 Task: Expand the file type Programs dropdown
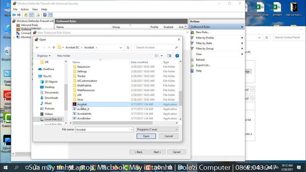157,130
